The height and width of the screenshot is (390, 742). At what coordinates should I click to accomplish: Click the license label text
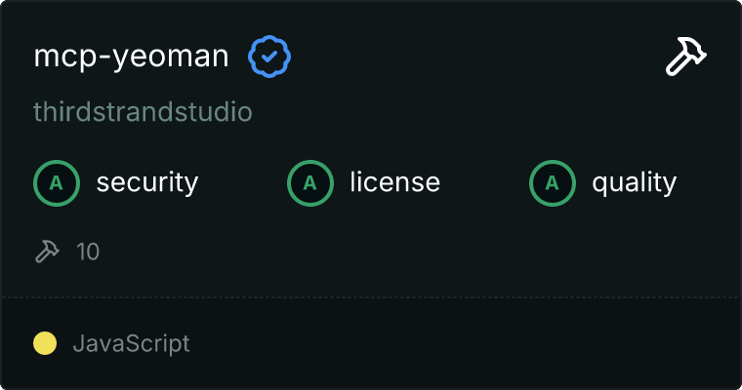394,182
